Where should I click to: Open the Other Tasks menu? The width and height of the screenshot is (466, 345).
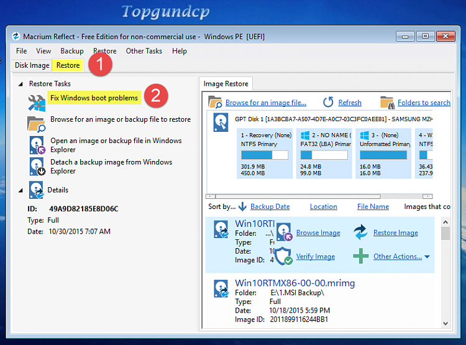click(144, 51)
